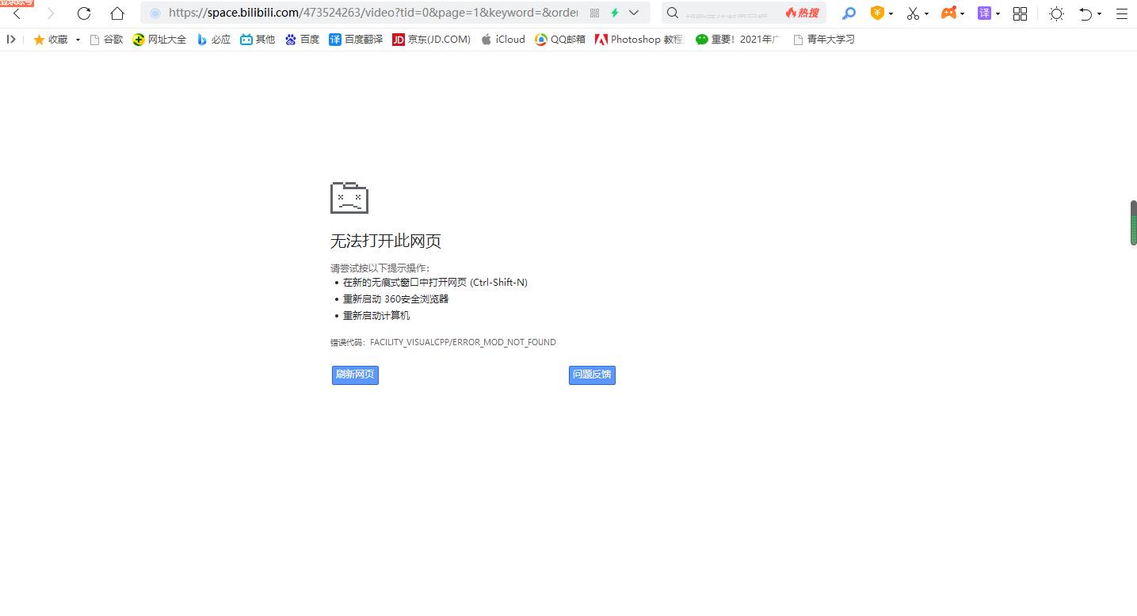Go to the browser home page
The image size is (1137, 616).
pyautogui.click(x=116, y=13)
